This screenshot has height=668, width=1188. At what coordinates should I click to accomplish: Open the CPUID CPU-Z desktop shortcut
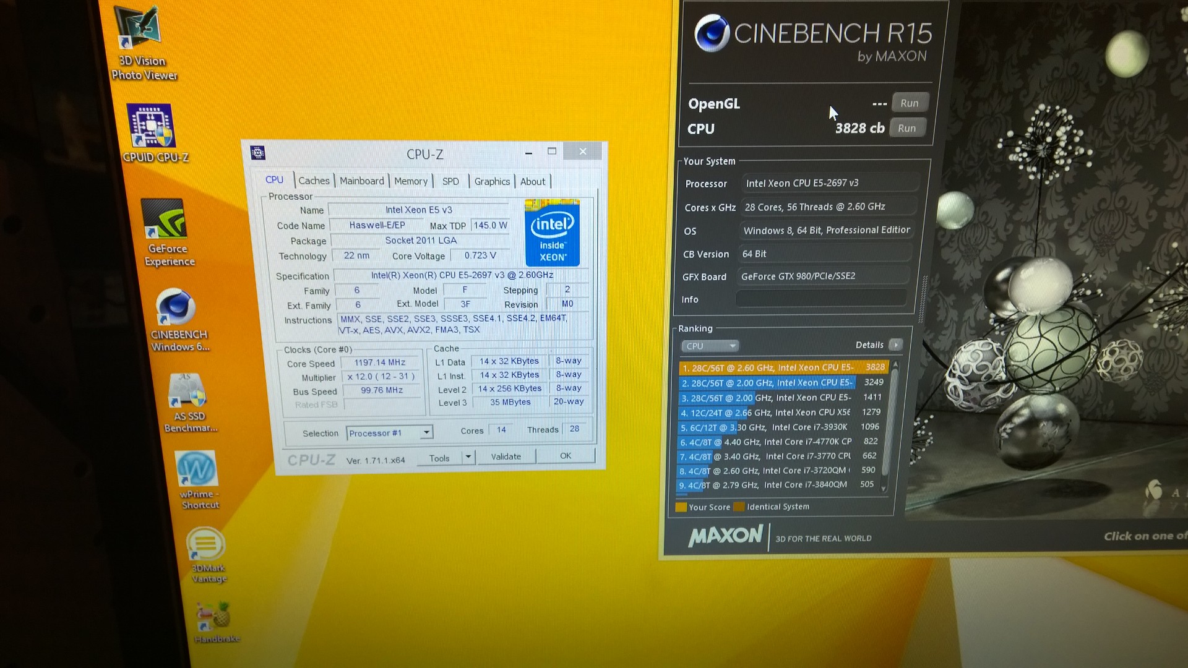(x=155, y=133)
